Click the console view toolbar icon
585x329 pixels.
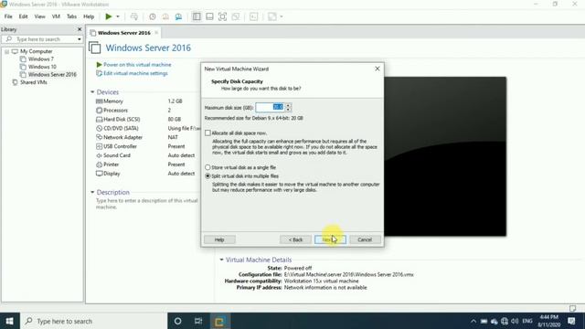pos(254,16)
